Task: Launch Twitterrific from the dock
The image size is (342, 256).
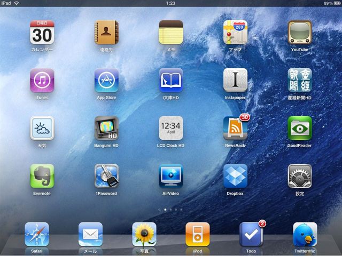Action: point(305,234)
